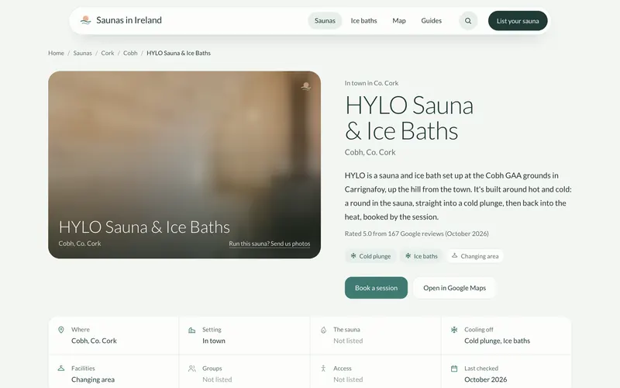620x388 pixels.
Task: Go to the Map nav item
Action: (399, 21)
